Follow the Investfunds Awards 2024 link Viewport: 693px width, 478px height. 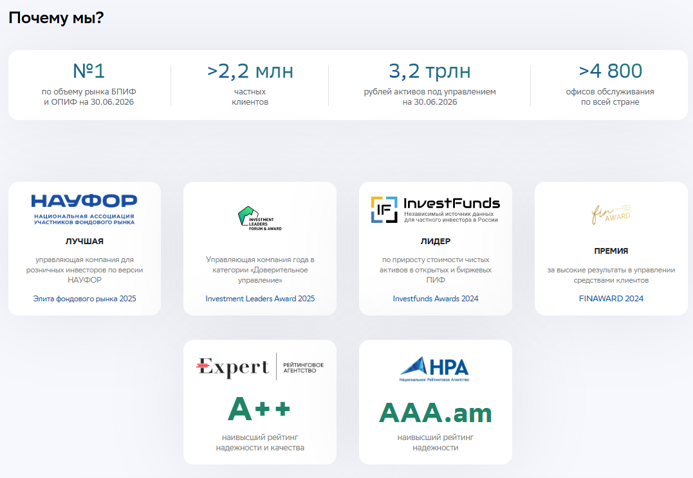[436, 299]
